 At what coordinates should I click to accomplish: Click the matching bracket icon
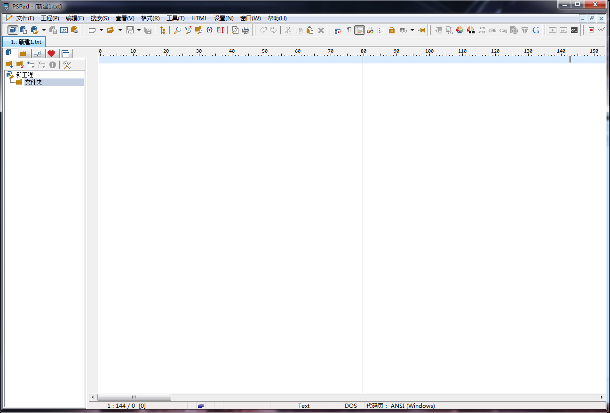210,30
